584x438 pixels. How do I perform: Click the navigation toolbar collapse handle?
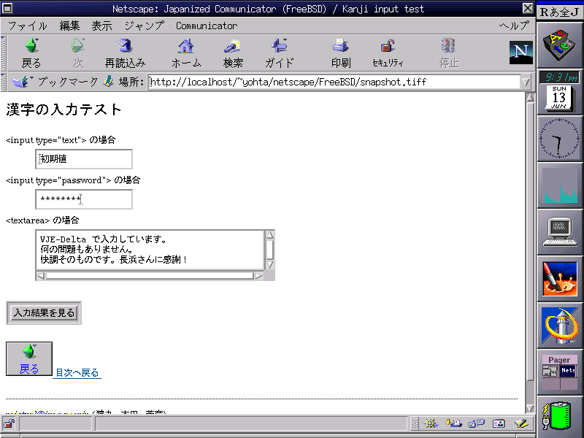3,53
